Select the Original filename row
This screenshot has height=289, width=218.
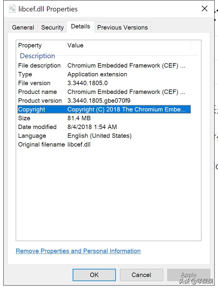coord(104,144)
